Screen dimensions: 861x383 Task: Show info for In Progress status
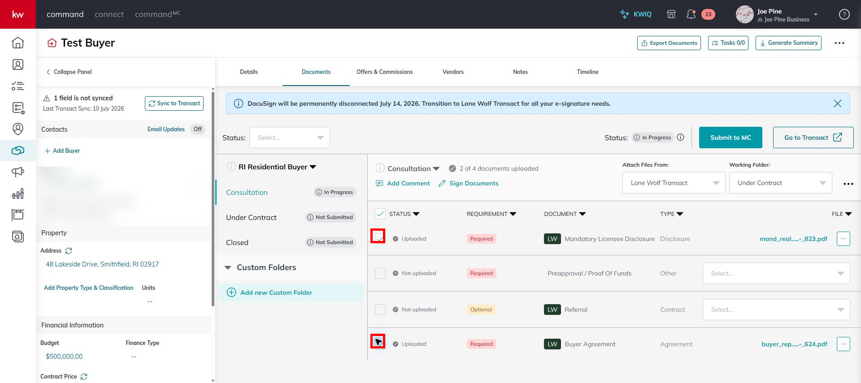(x=680, y=138)
